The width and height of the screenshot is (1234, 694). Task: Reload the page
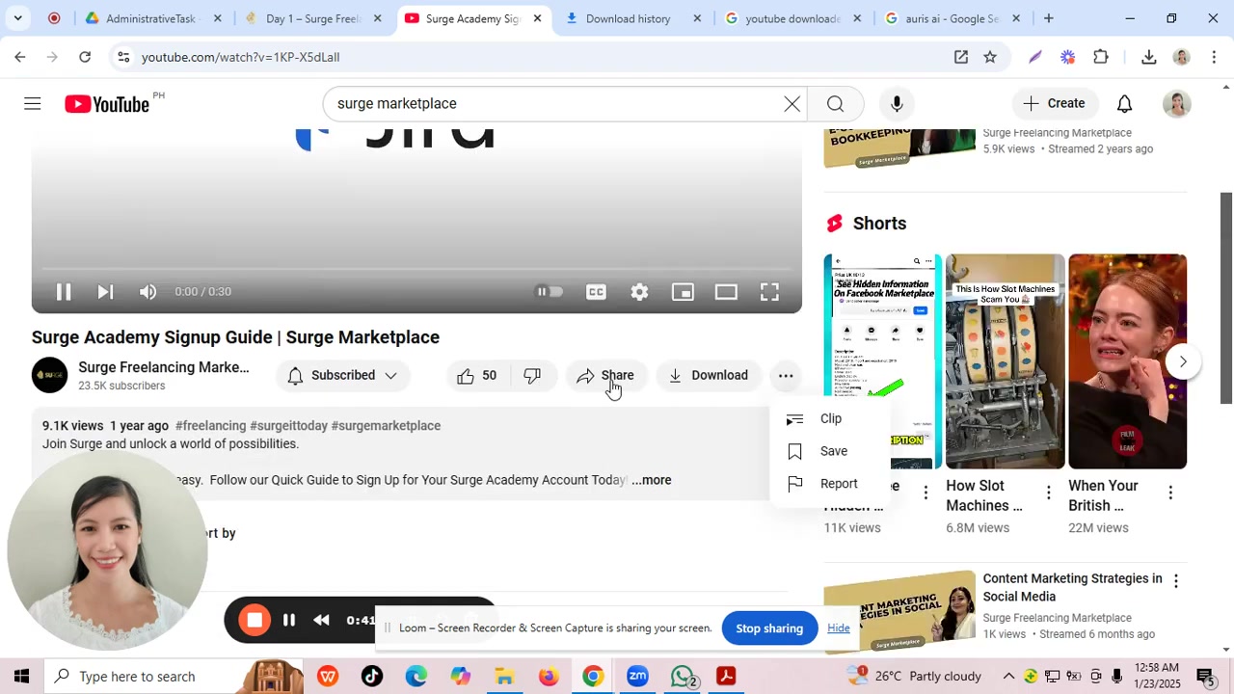pos(85,58)
